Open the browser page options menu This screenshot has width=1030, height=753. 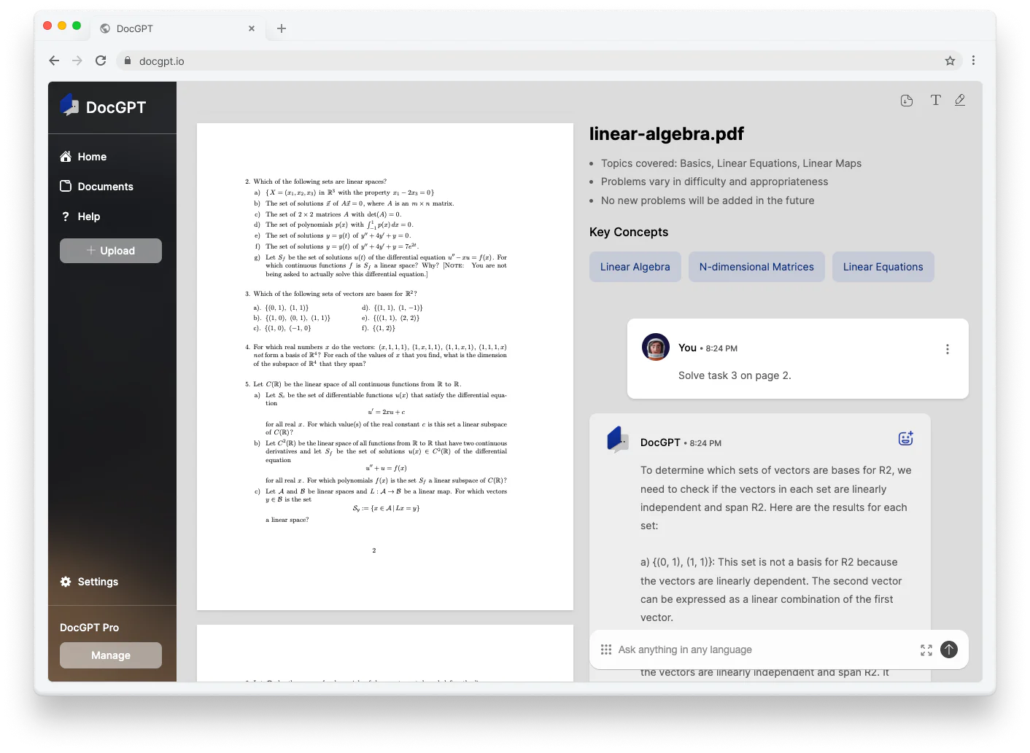pos(973,61)
